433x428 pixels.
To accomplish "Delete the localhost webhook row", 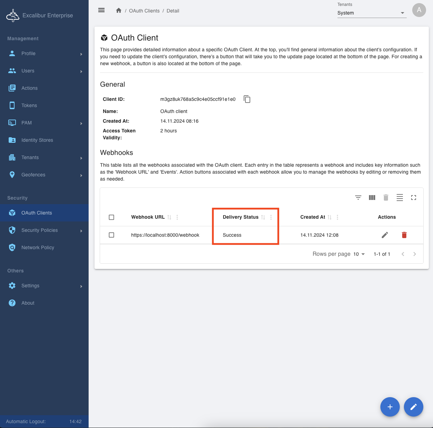I will coord(404,235).
